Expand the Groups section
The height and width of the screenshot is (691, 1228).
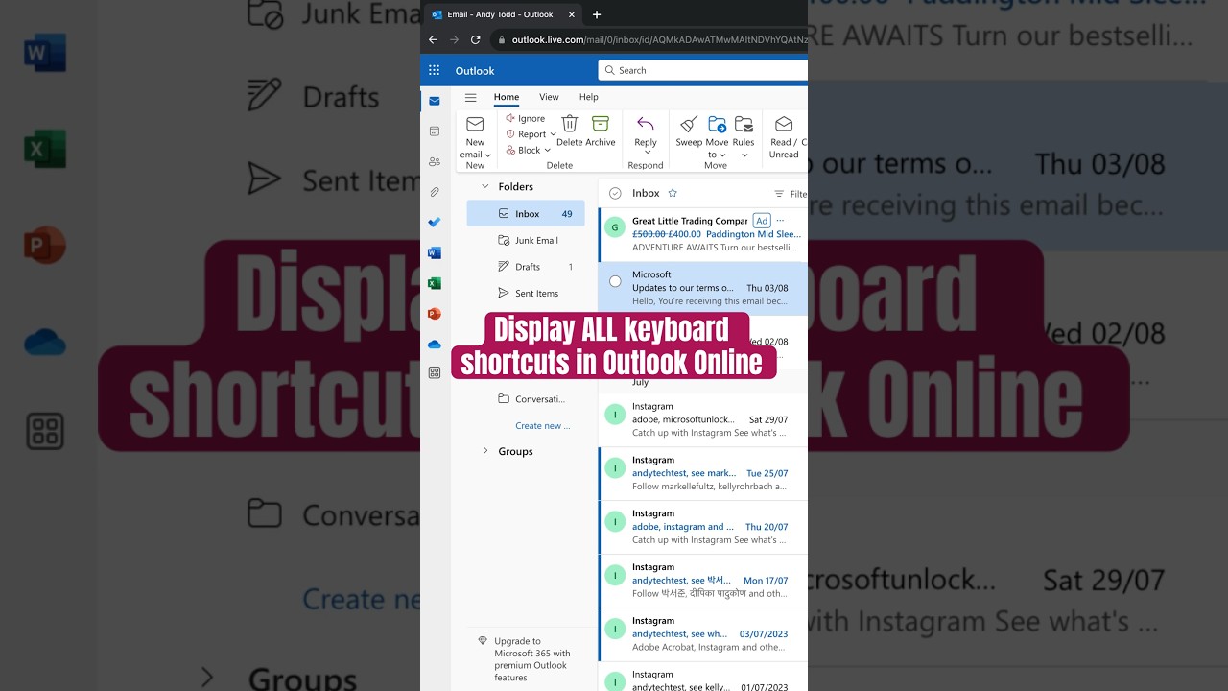485,451
